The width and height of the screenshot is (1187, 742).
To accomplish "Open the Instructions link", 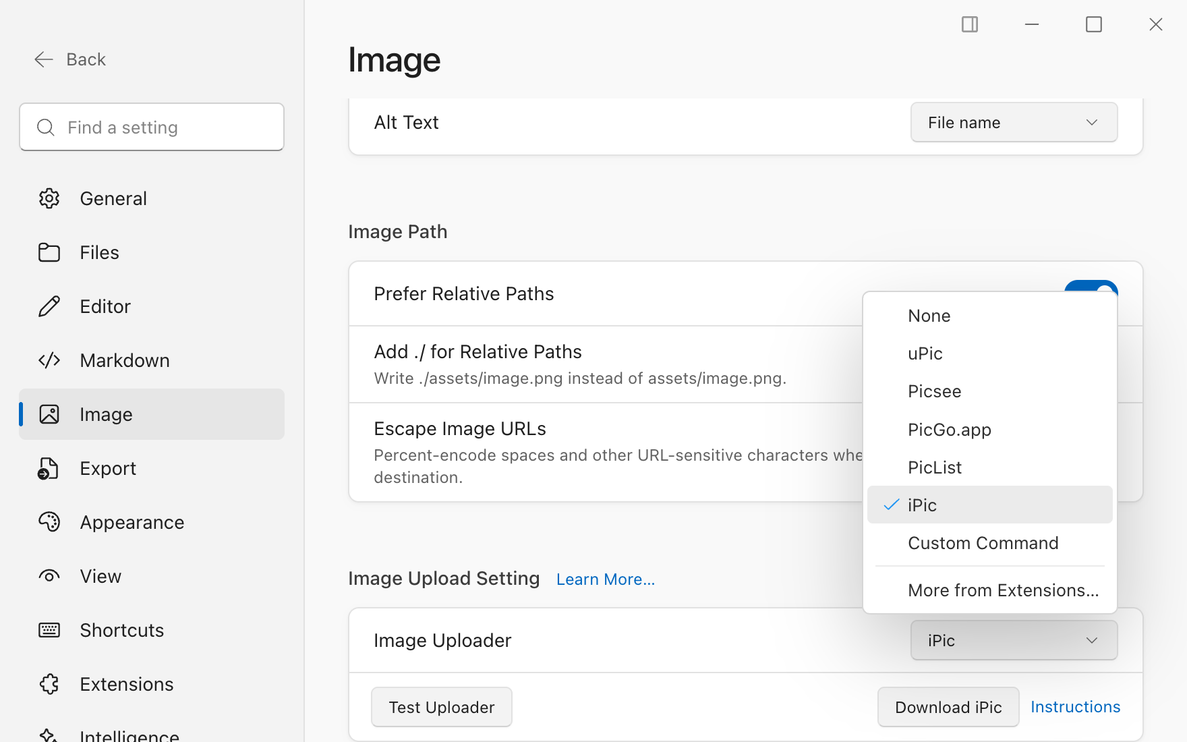I will [x=1075, y=707].
